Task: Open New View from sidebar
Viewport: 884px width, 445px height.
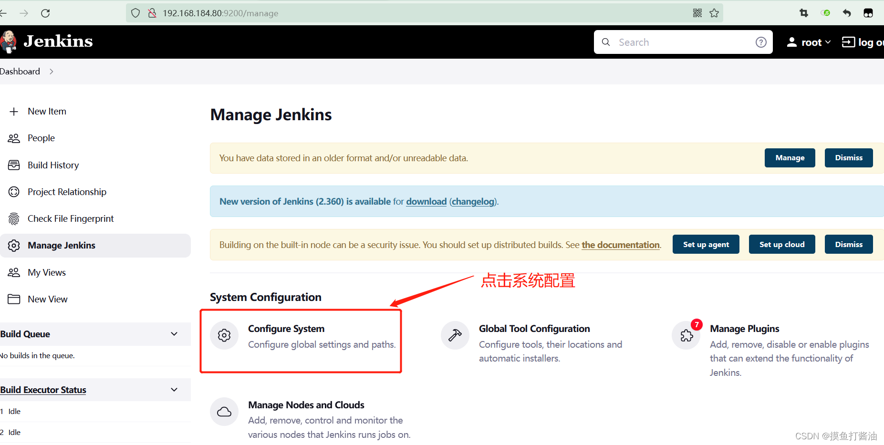Action: [48, 299]
